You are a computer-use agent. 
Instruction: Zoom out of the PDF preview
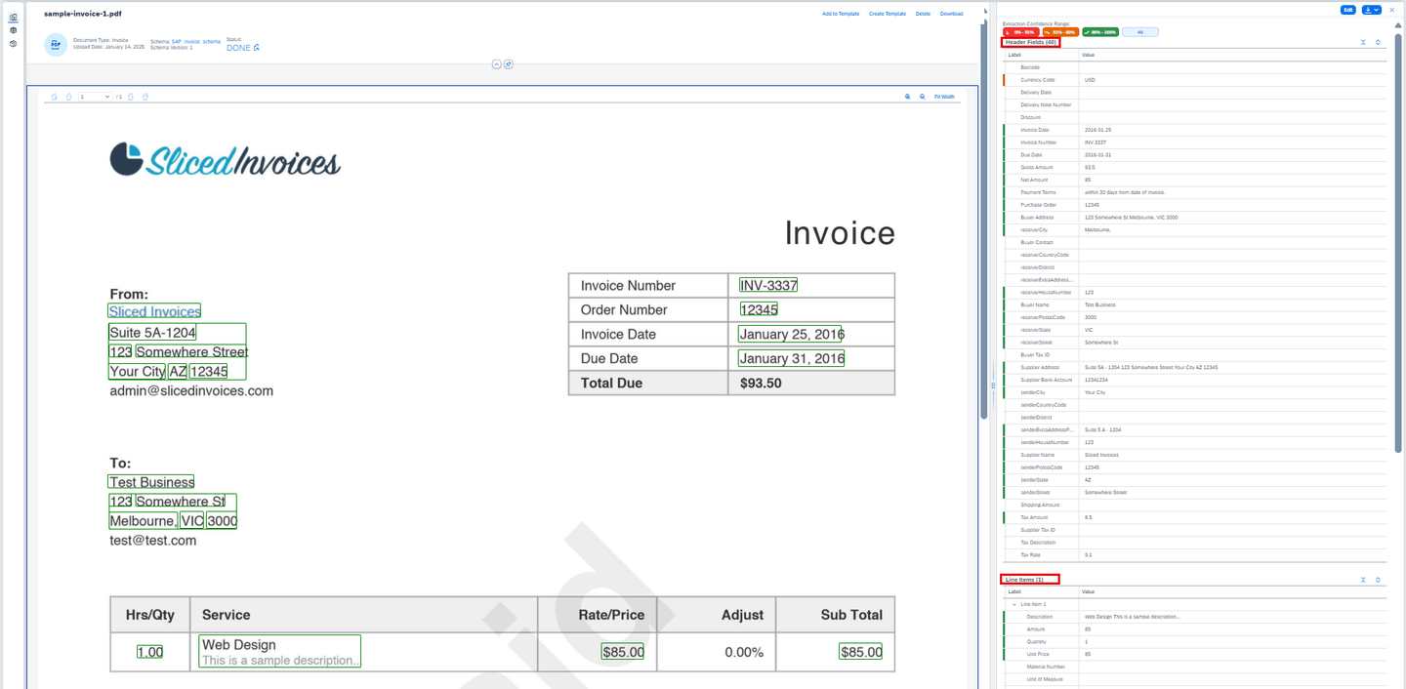(923, 97)
